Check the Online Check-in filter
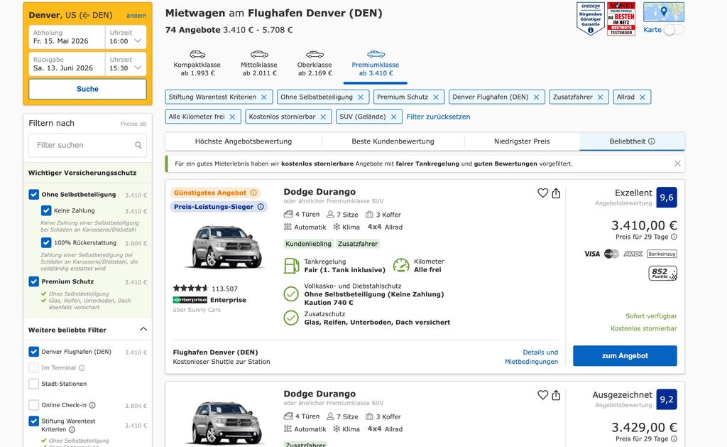Screen dimensions: 727x447 [34, 405]
